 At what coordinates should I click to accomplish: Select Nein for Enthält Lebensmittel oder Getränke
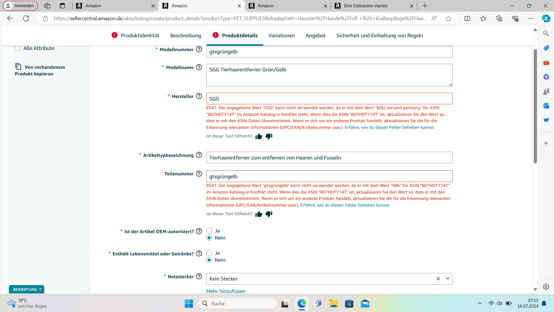coord(209,260)
